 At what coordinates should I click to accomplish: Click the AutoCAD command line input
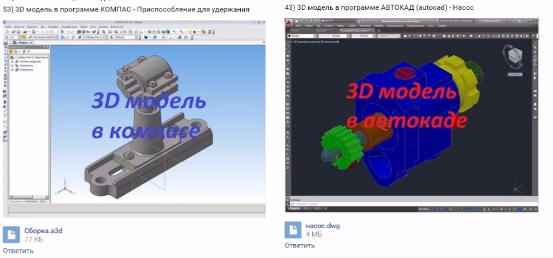(x=414, y=204)
